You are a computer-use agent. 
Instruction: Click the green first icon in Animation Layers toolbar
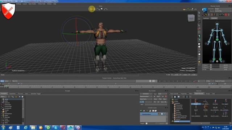(x=141, y=111)
